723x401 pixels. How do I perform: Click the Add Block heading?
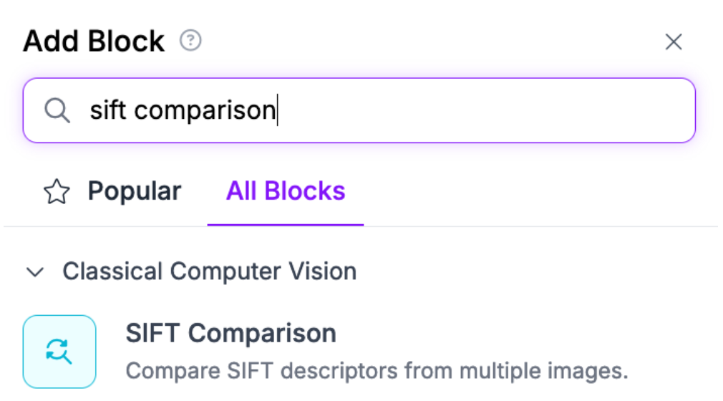[94, 42]
